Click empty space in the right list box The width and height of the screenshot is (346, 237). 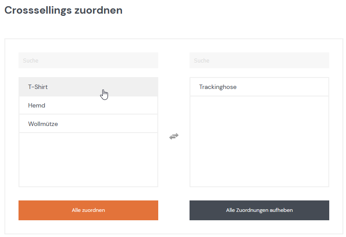[259, 141]
